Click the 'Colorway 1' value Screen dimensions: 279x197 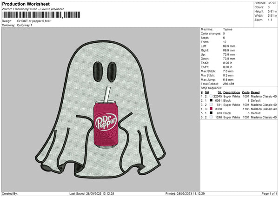click(25, 25)
